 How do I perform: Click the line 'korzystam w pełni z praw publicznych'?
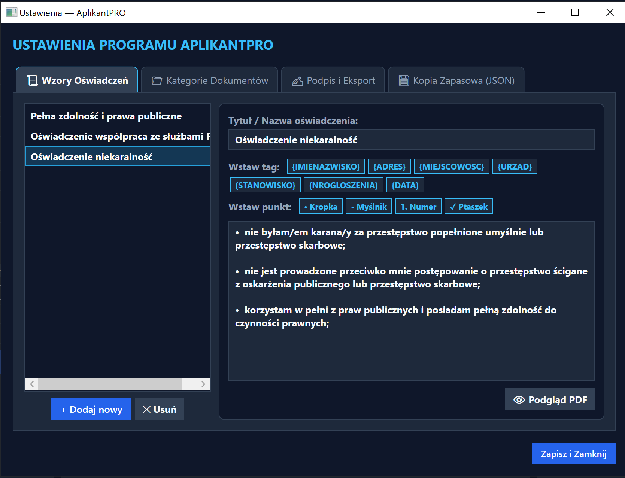tap(395, 310)
